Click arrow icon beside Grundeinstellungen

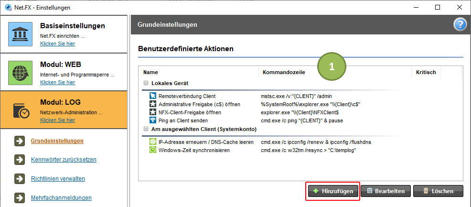(19, 141)
